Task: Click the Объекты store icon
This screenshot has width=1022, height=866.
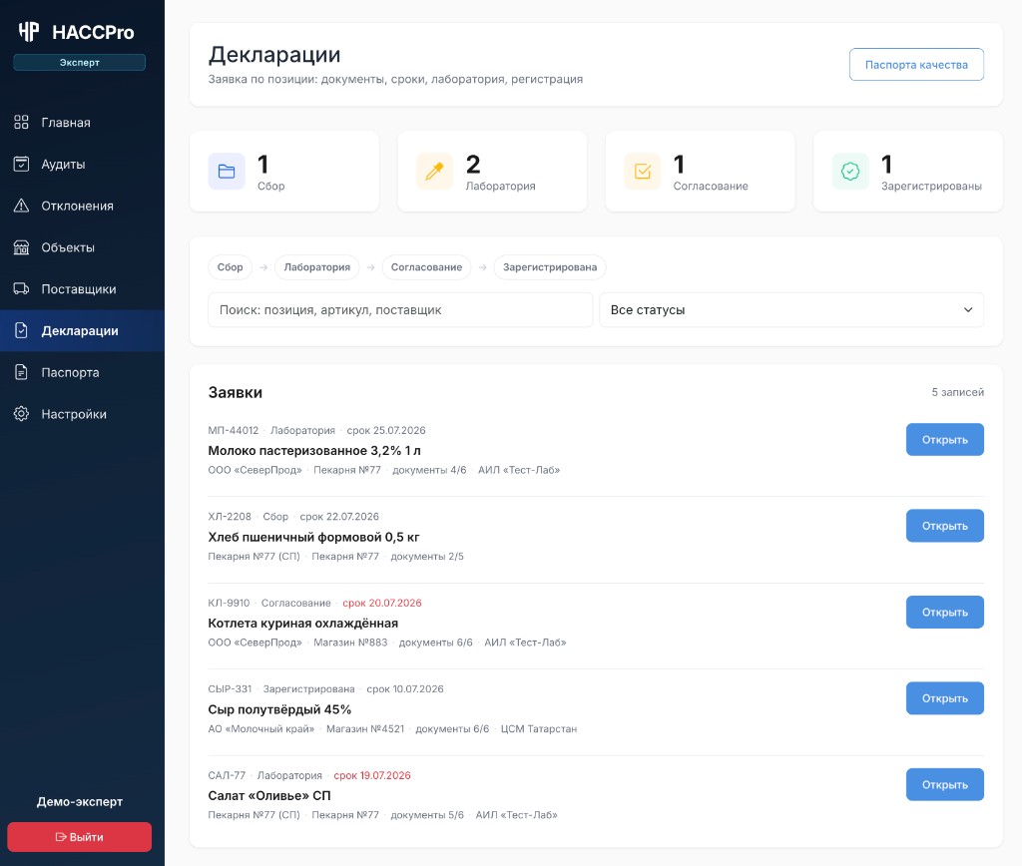Action: pos(22,247)
